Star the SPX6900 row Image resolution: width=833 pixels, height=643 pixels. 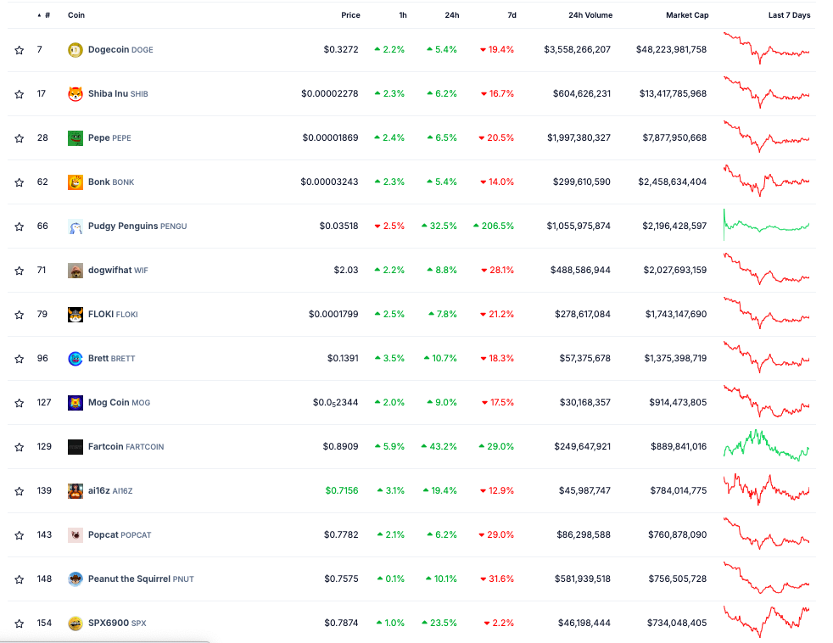(20, 623)
